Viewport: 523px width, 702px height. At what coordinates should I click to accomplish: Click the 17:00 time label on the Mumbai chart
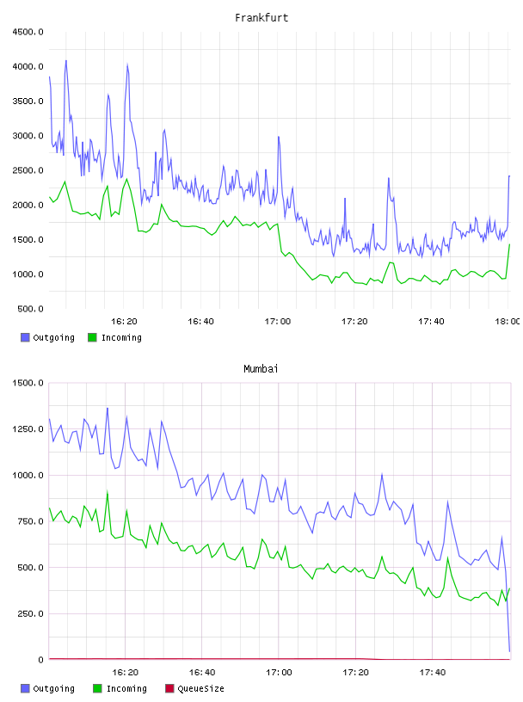pyautogui.click(x=279, y=673)
